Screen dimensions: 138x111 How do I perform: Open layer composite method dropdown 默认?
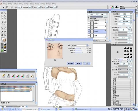[93, 14]
